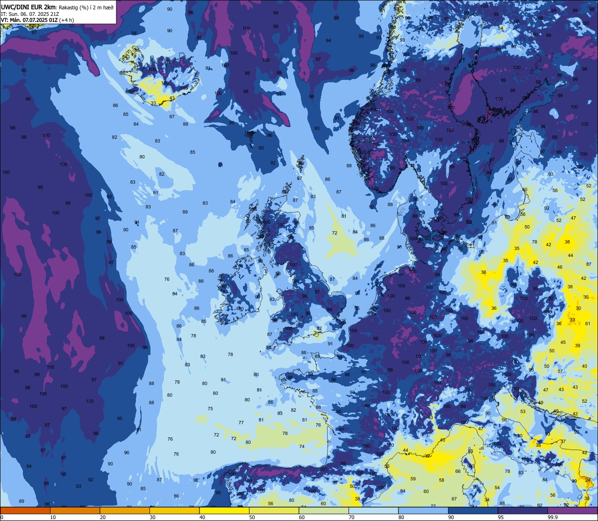
Task: Click the 30–40 gold legend swatch
Action: [174, 511]
